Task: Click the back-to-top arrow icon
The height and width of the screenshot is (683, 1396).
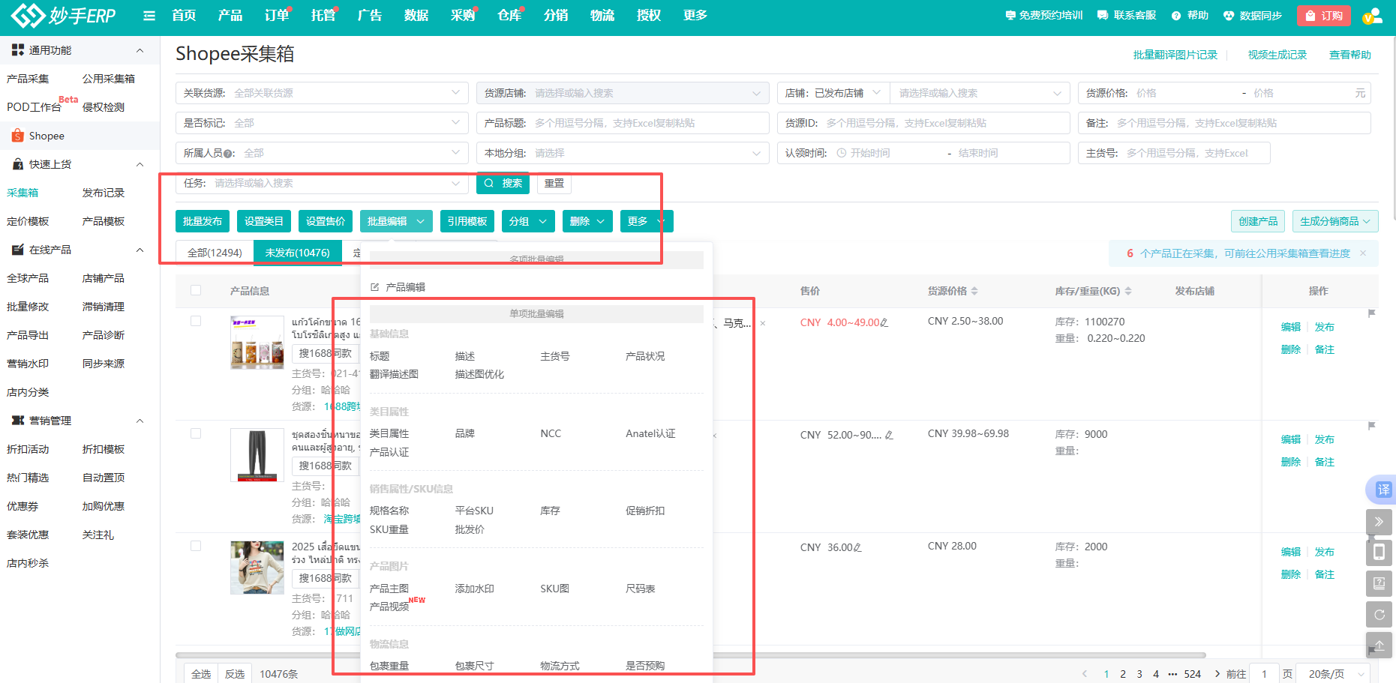Action: pos(1379,646)
